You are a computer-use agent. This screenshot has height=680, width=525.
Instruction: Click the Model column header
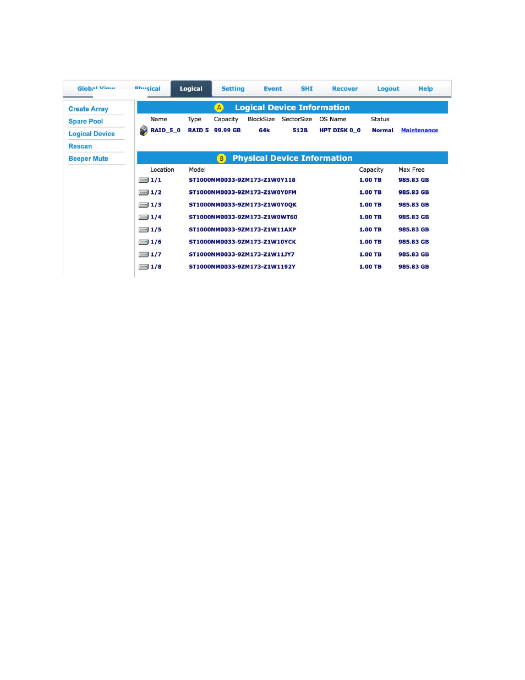tap(197, 170)
